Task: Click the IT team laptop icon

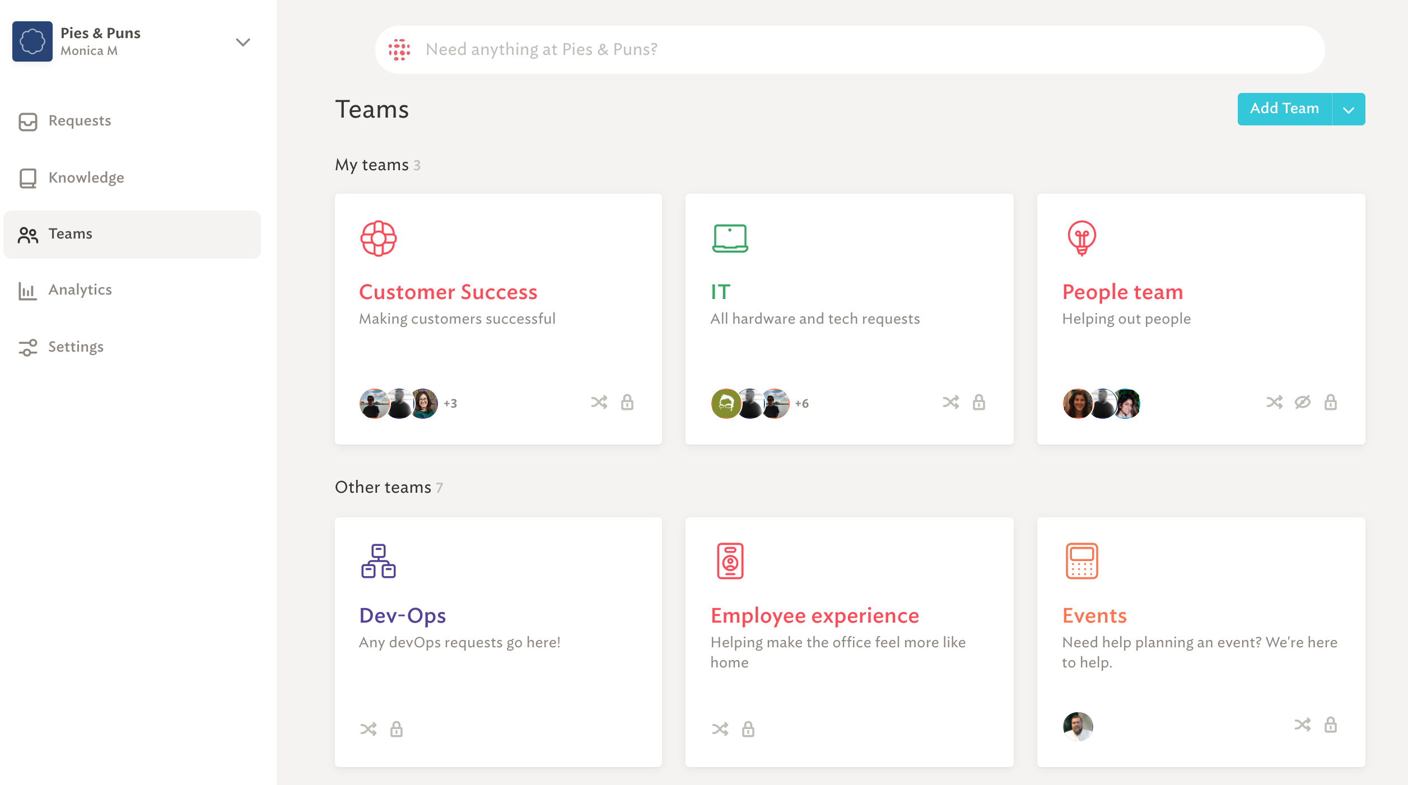Action: pyautogui.click(x=730, y=238)
